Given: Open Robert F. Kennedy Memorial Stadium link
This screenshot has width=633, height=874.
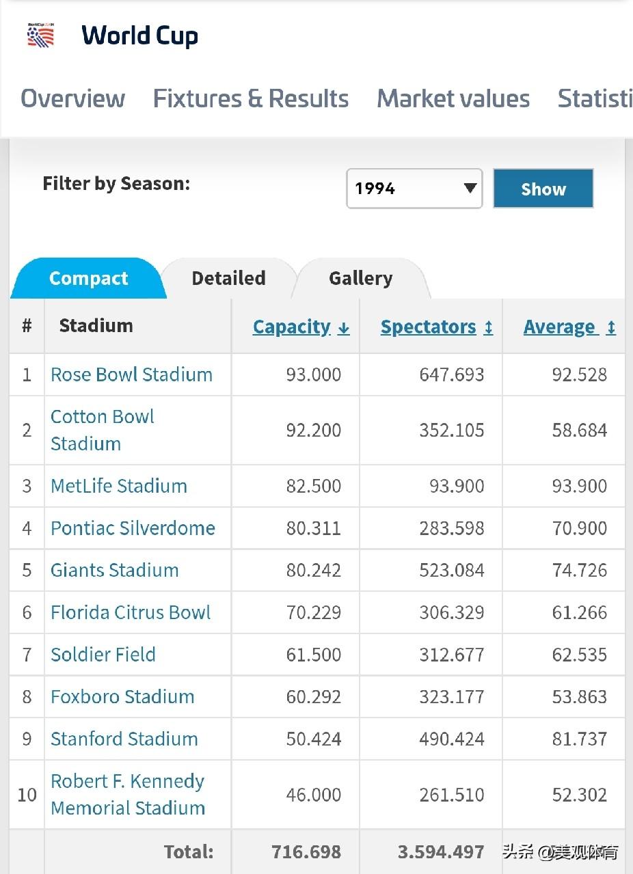Looking at the screenshot, I should point(128,794).
